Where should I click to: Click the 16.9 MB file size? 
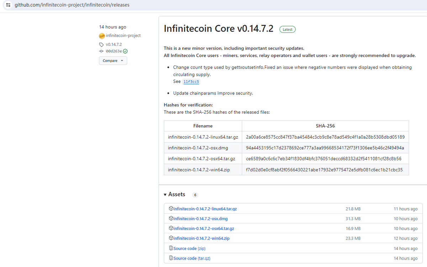click(x=353, y=229)
